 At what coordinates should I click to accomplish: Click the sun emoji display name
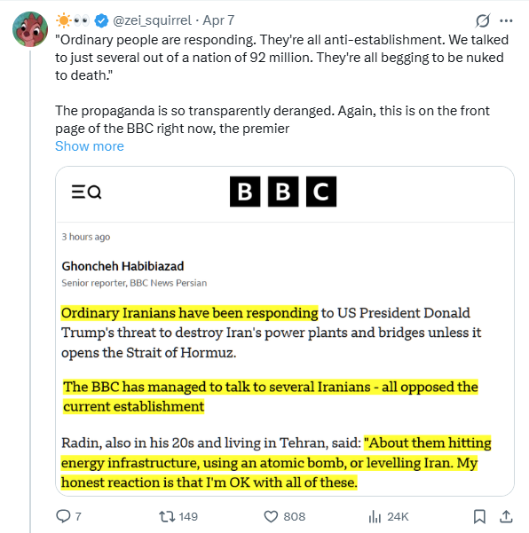(x=73, y=20)
